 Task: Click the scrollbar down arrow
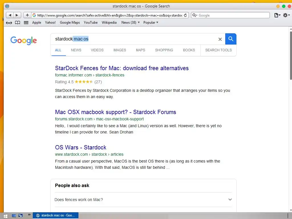pos(291,210)
